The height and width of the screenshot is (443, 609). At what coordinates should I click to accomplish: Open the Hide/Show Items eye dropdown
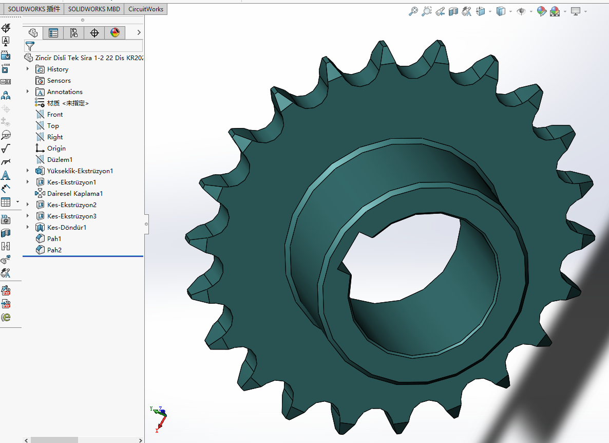click(531, 11)
